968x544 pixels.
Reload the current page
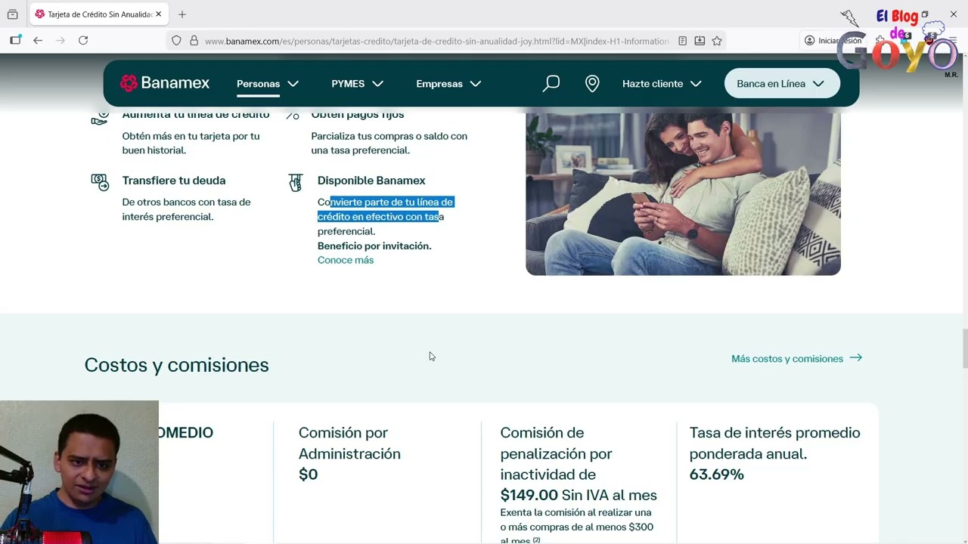tap(83, 41)
